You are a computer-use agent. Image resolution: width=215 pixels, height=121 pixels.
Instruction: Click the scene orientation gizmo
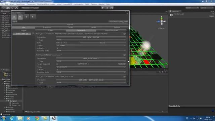click(x=162, y=21)
